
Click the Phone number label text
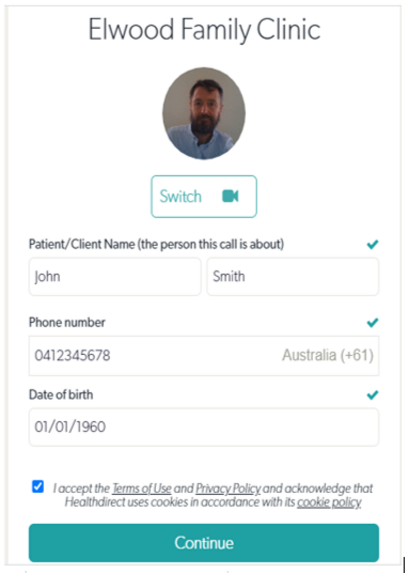(x=67, y=322)
